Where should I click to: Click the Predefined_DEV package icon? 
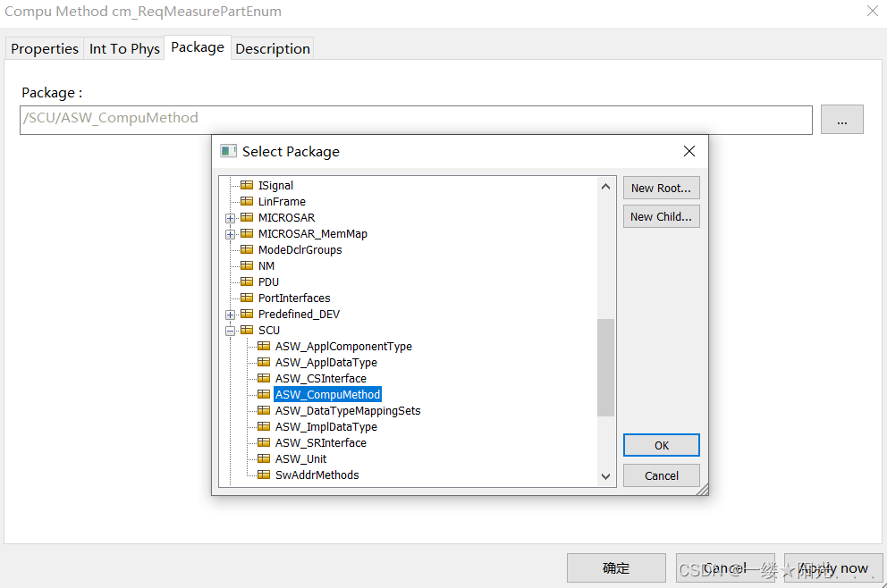tap(247, 314)
